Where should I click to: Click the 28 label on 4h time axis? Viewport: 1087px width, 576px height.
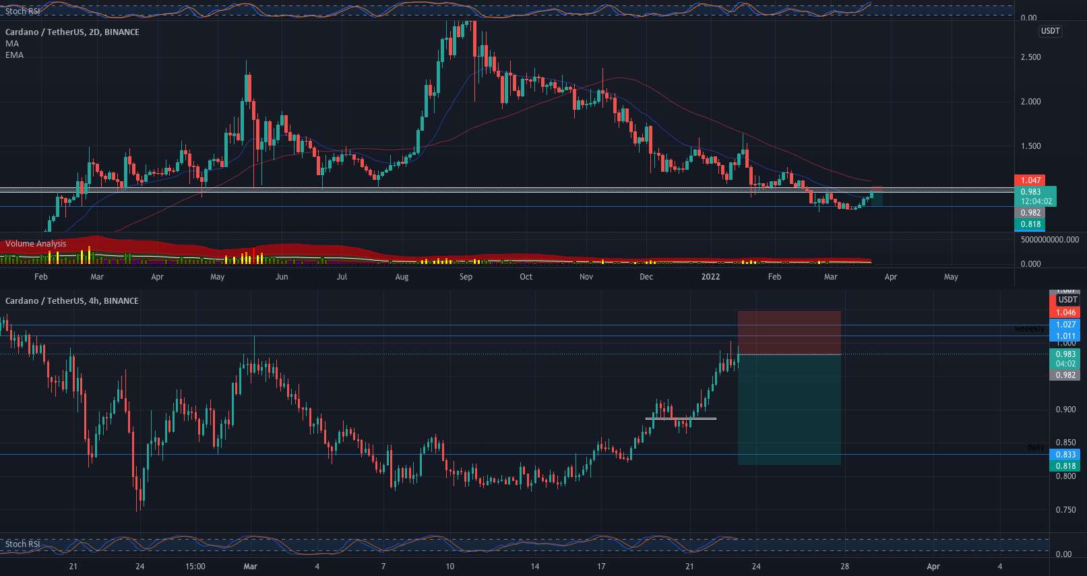(844, 567)
